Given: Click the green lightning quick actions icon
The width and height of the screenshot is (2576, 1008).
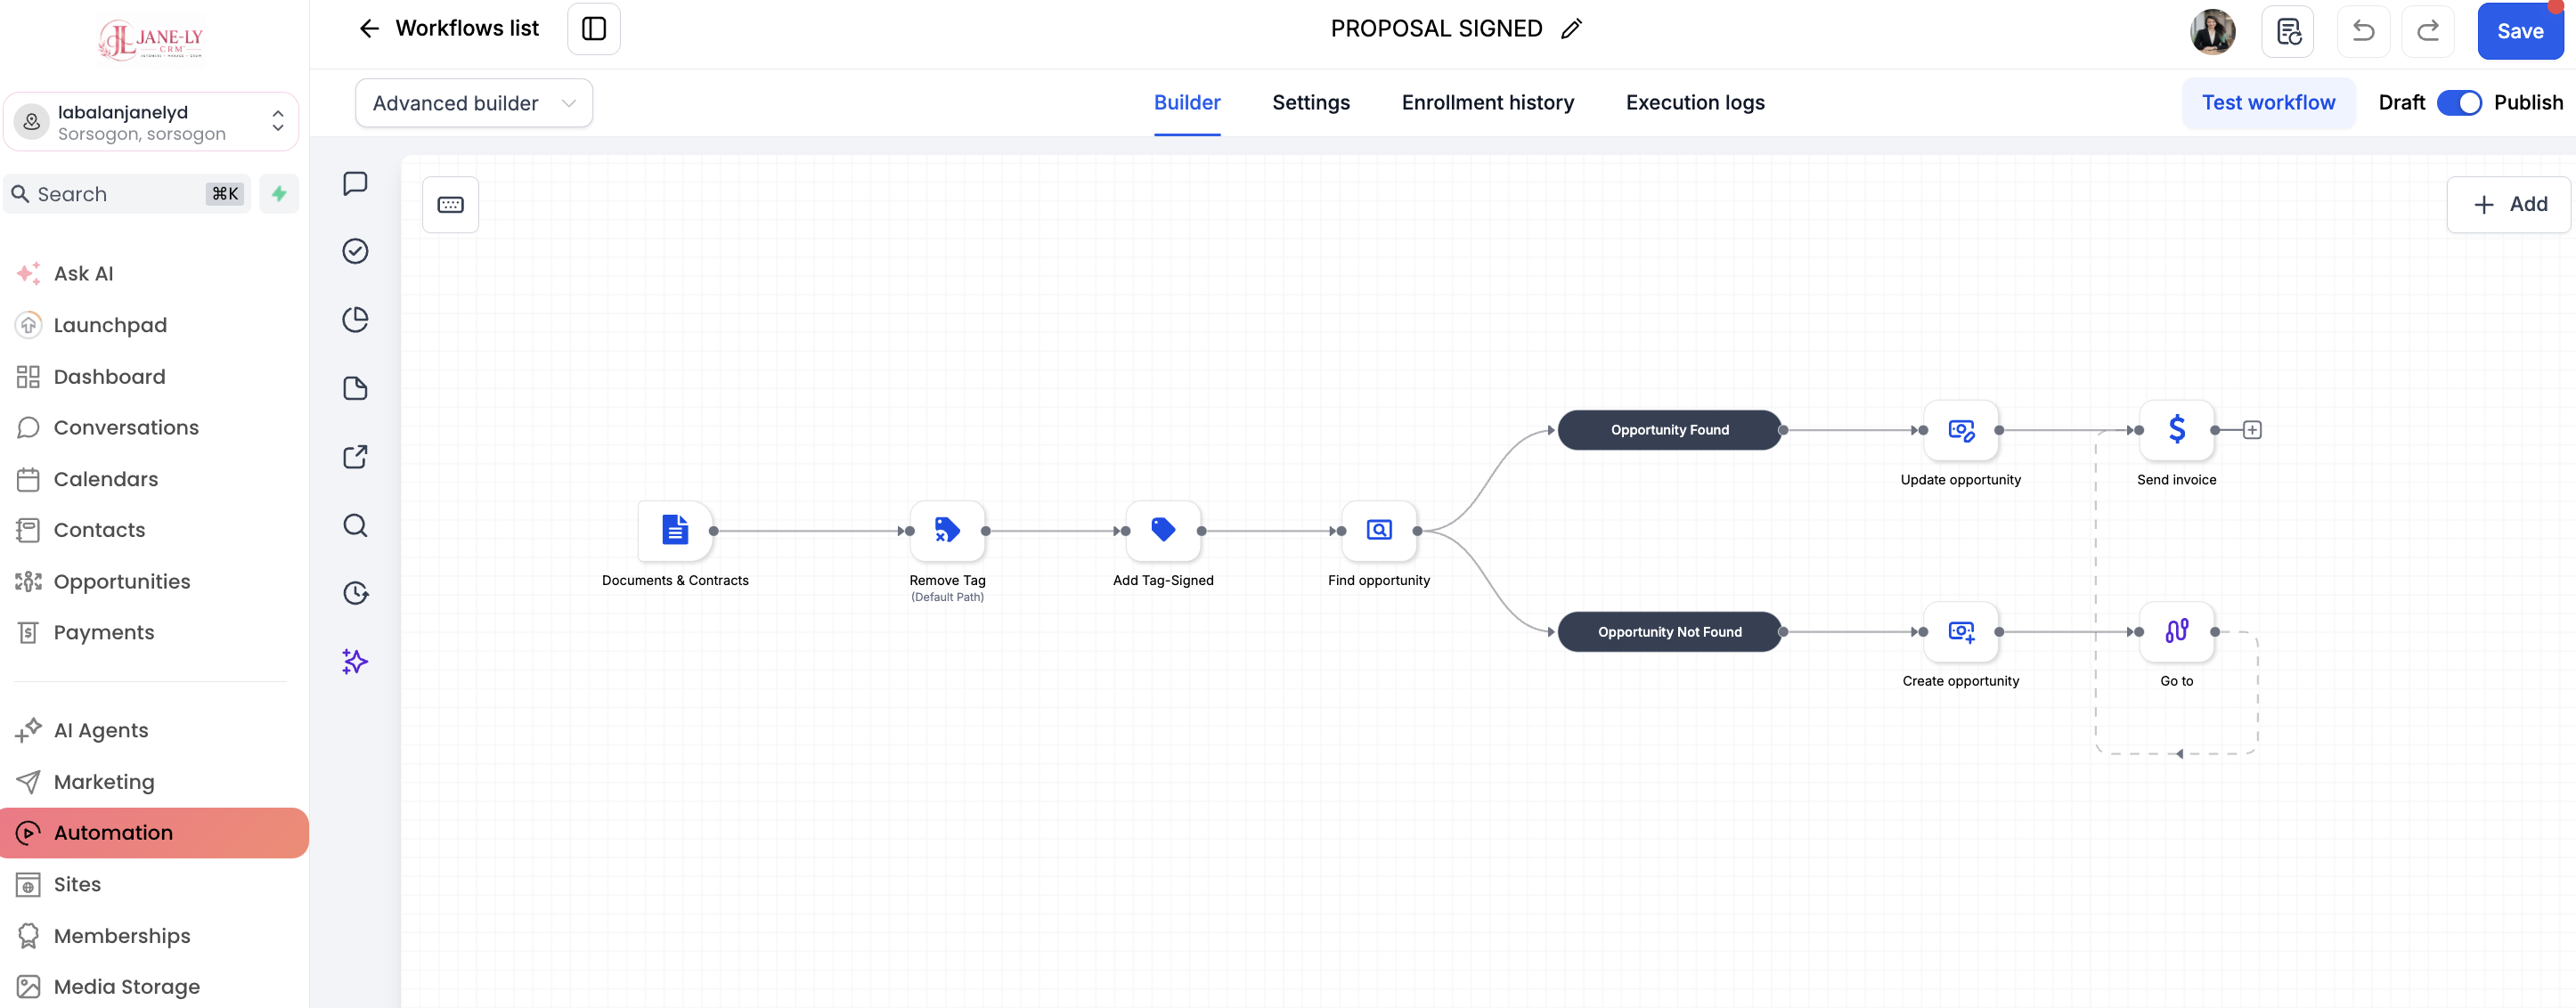Looking at the screenshot, I should point(279,194).
